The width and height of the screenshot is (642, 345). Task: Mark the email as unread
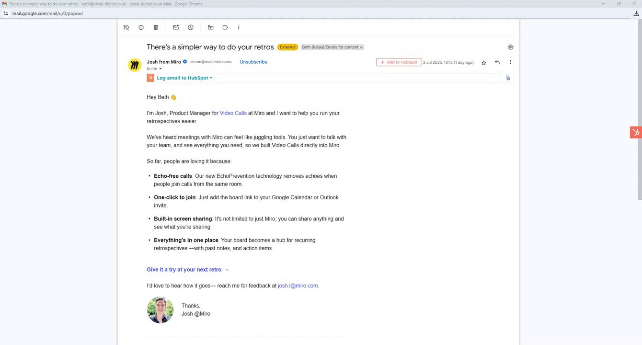(176, 27)
